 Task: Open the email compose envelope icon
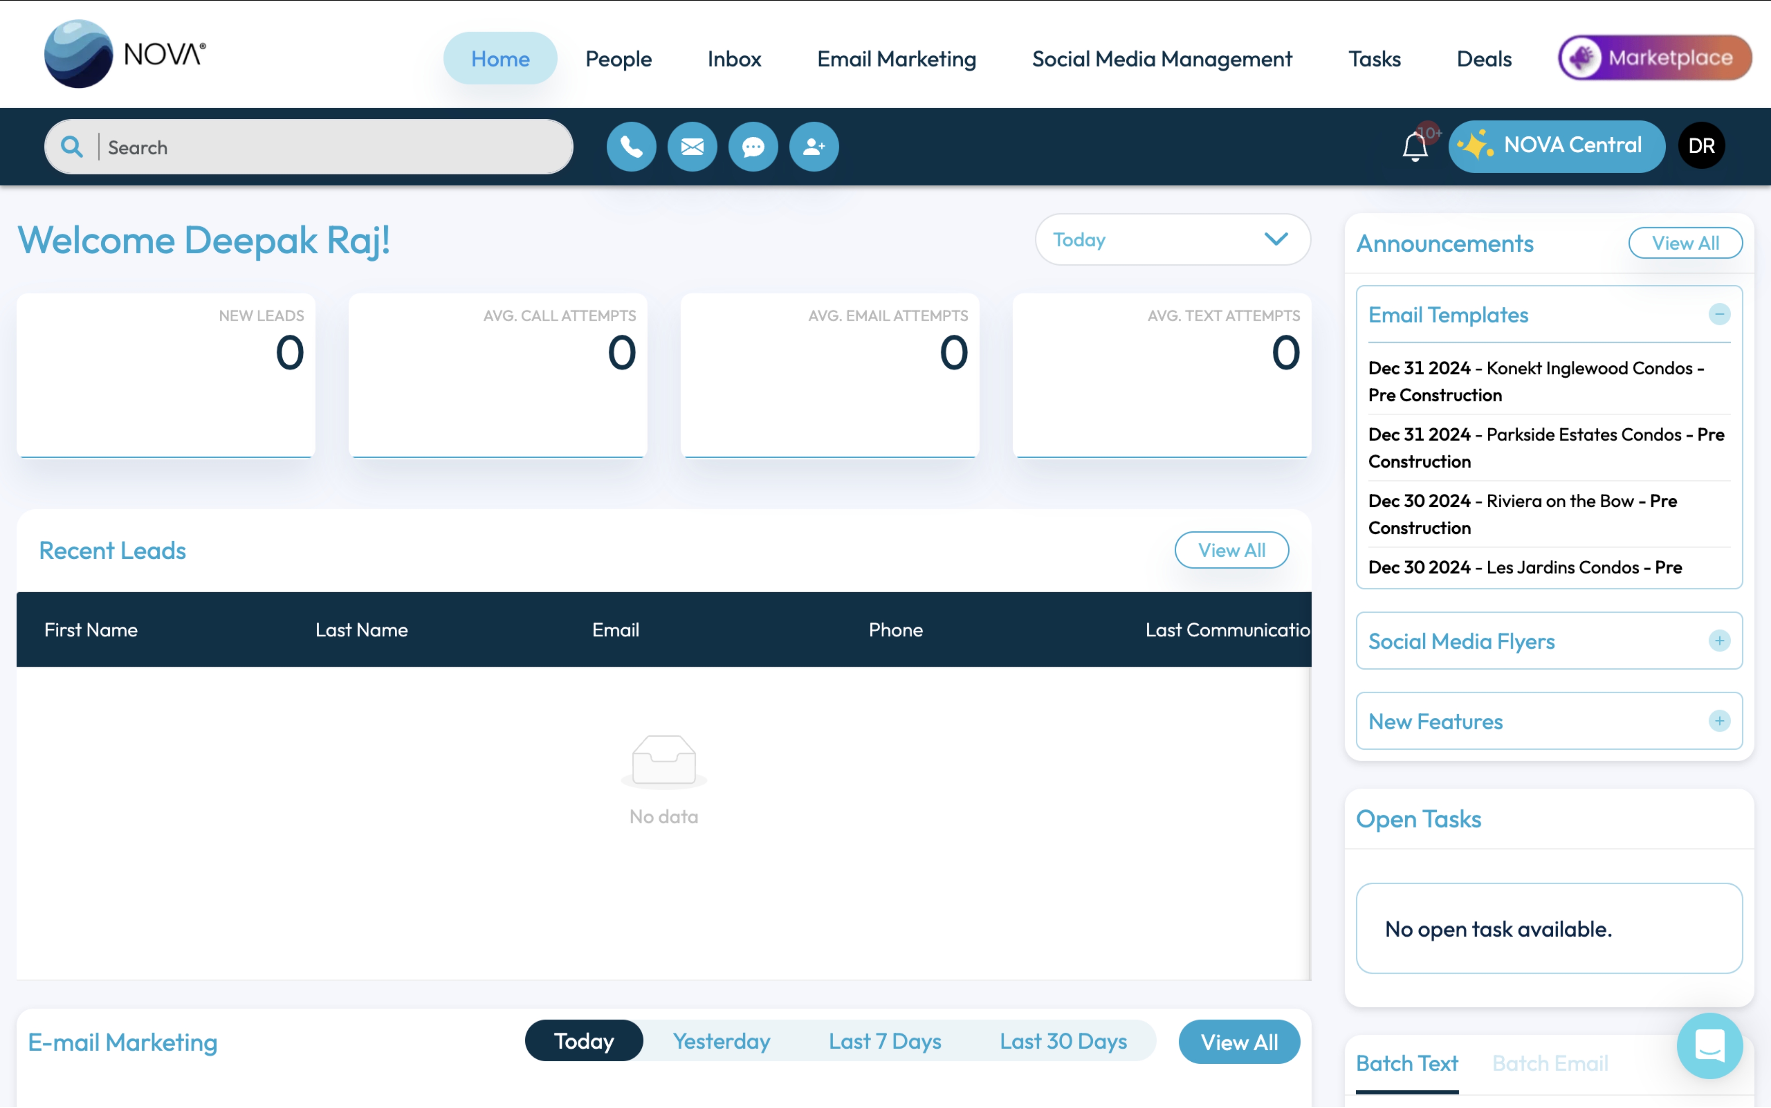[x=692, y=146]
